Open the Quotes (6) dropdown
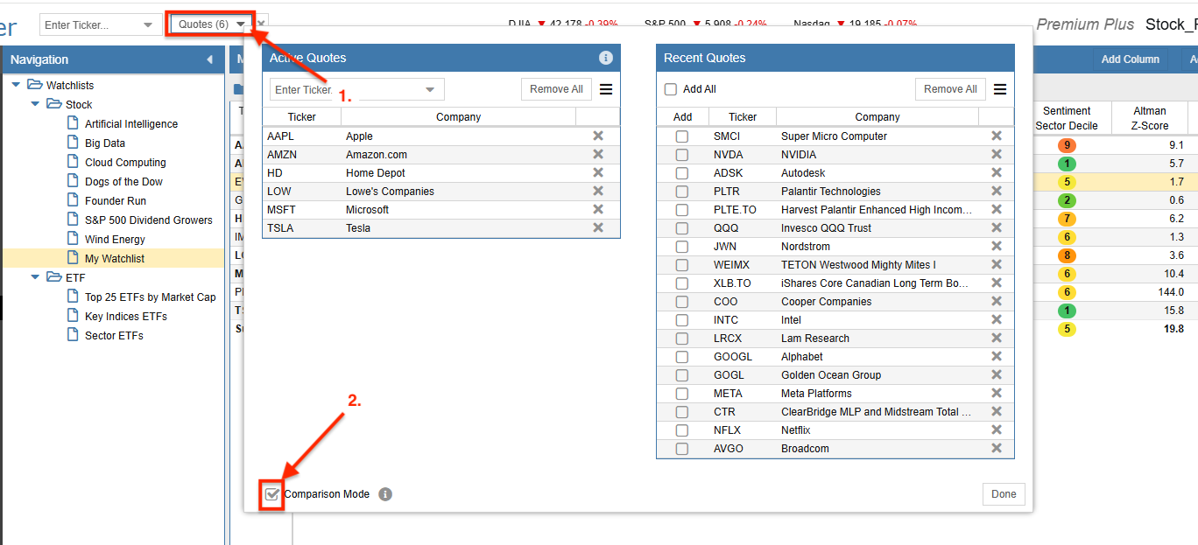 pyautogui.click(x=211, y=24)
